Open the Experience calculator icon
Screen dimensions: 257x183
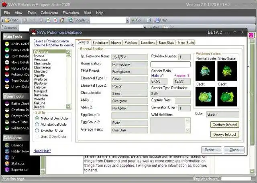(x=7, y=170)
